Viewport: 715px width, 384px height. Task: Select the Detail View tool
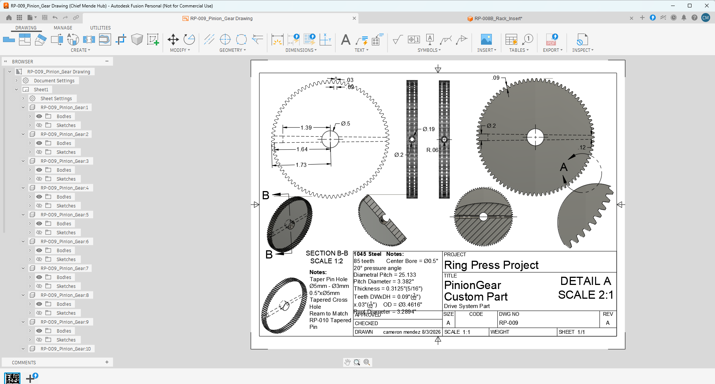[73, 39]
